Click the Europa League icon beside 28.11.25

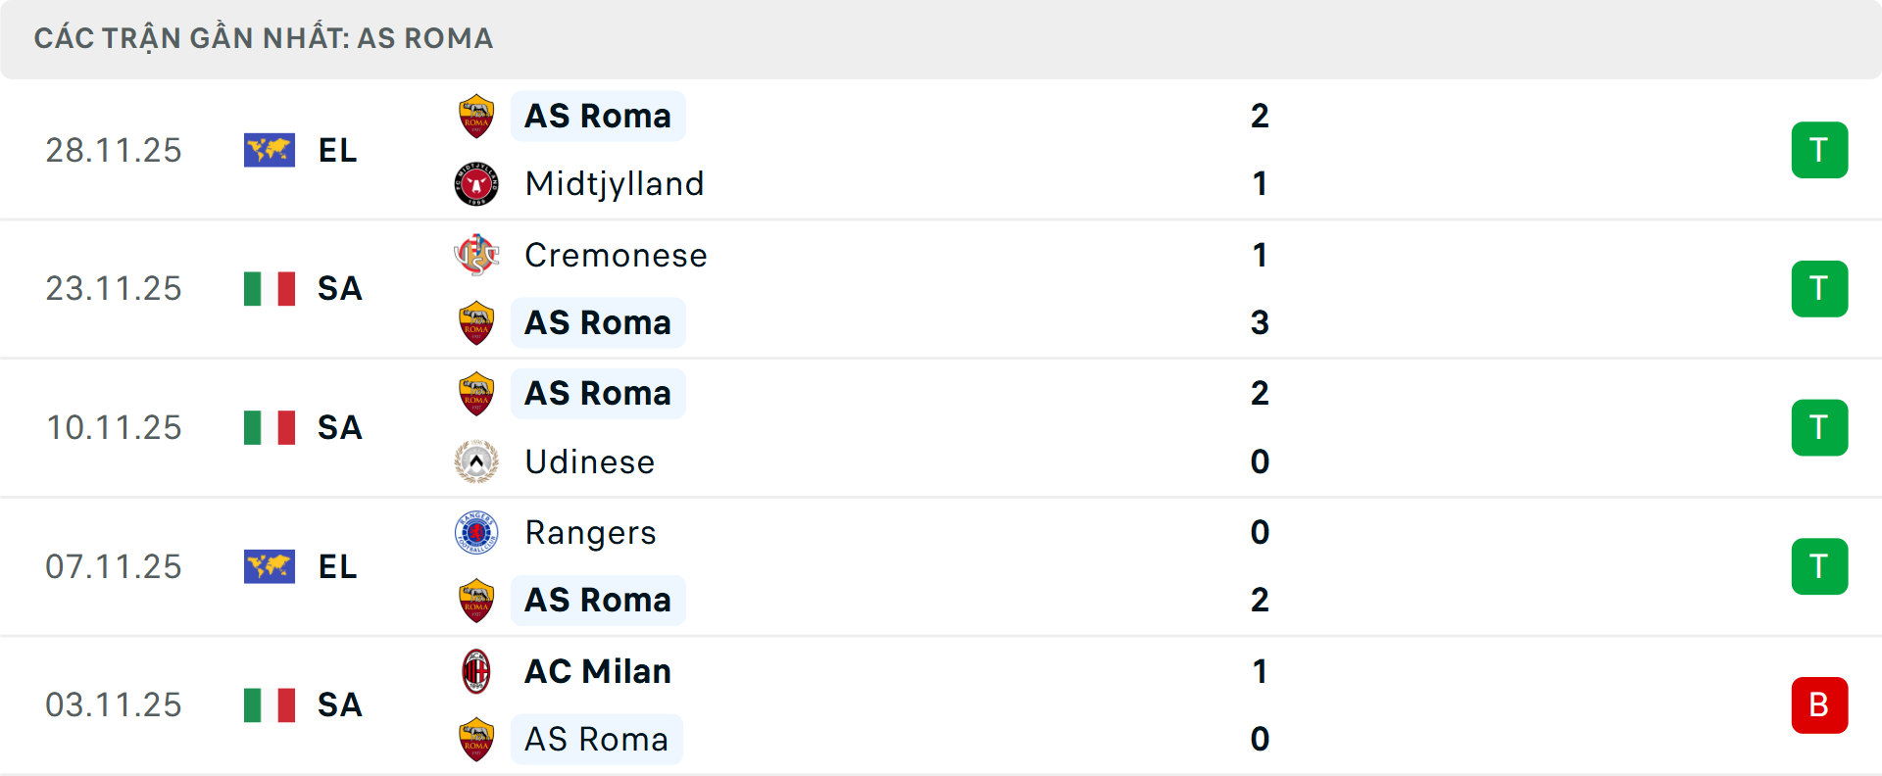[269, 150]
